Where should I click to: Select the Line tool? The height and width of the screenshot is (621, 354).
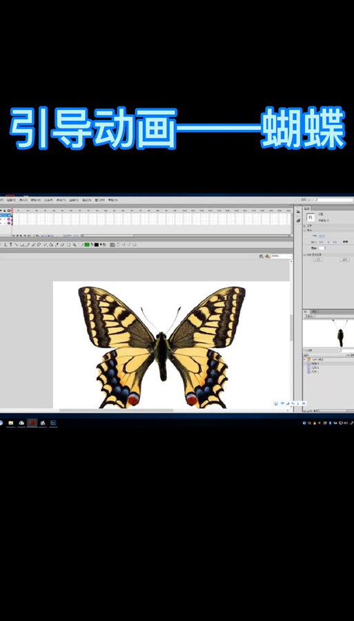pyautogui.click(x=16, y=245)
